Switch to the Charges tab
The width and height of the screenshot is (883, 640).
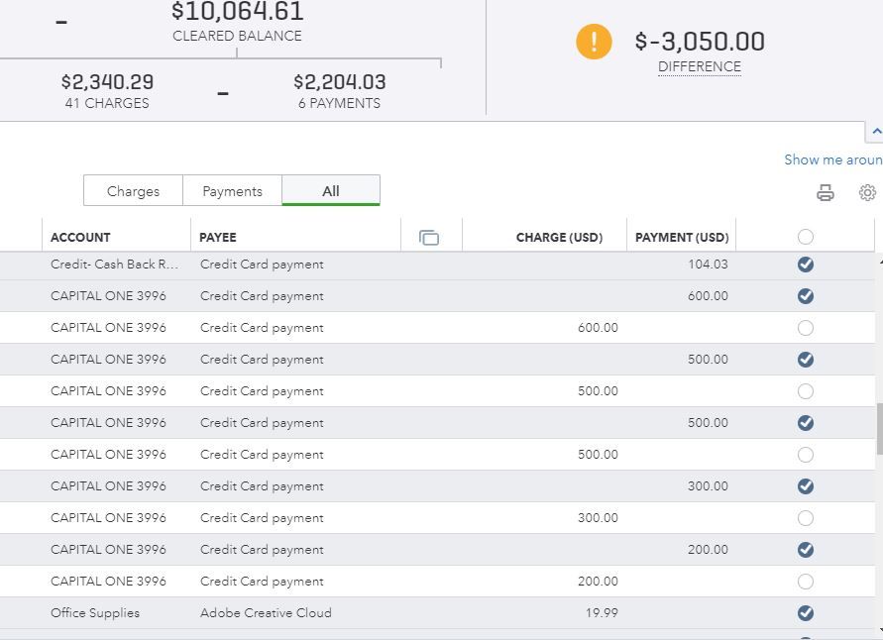[133, 191]
